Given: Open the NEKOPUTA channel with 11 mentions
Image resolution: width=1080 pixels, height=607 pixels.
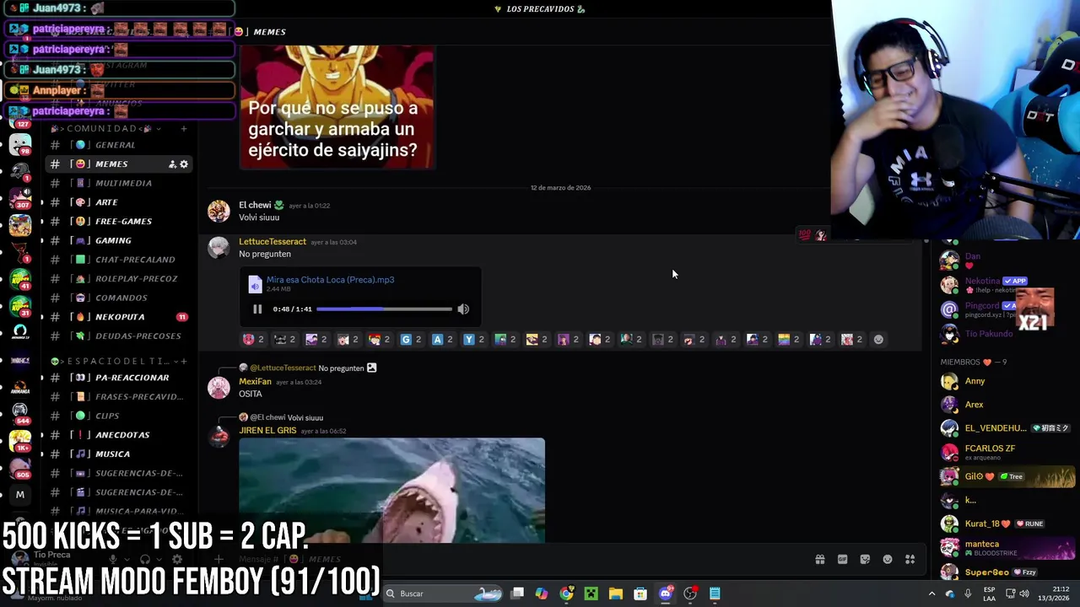Looking at the screenshot, I should click(x=119, y=317).
